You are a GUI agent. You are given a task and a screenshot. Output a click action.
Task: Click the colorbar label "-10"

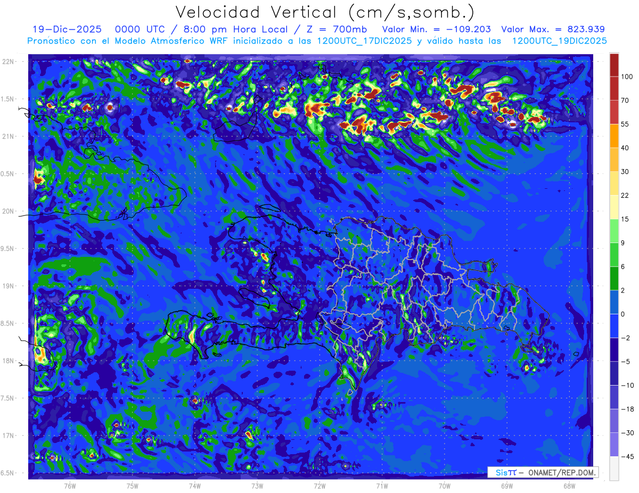(627, 385)
